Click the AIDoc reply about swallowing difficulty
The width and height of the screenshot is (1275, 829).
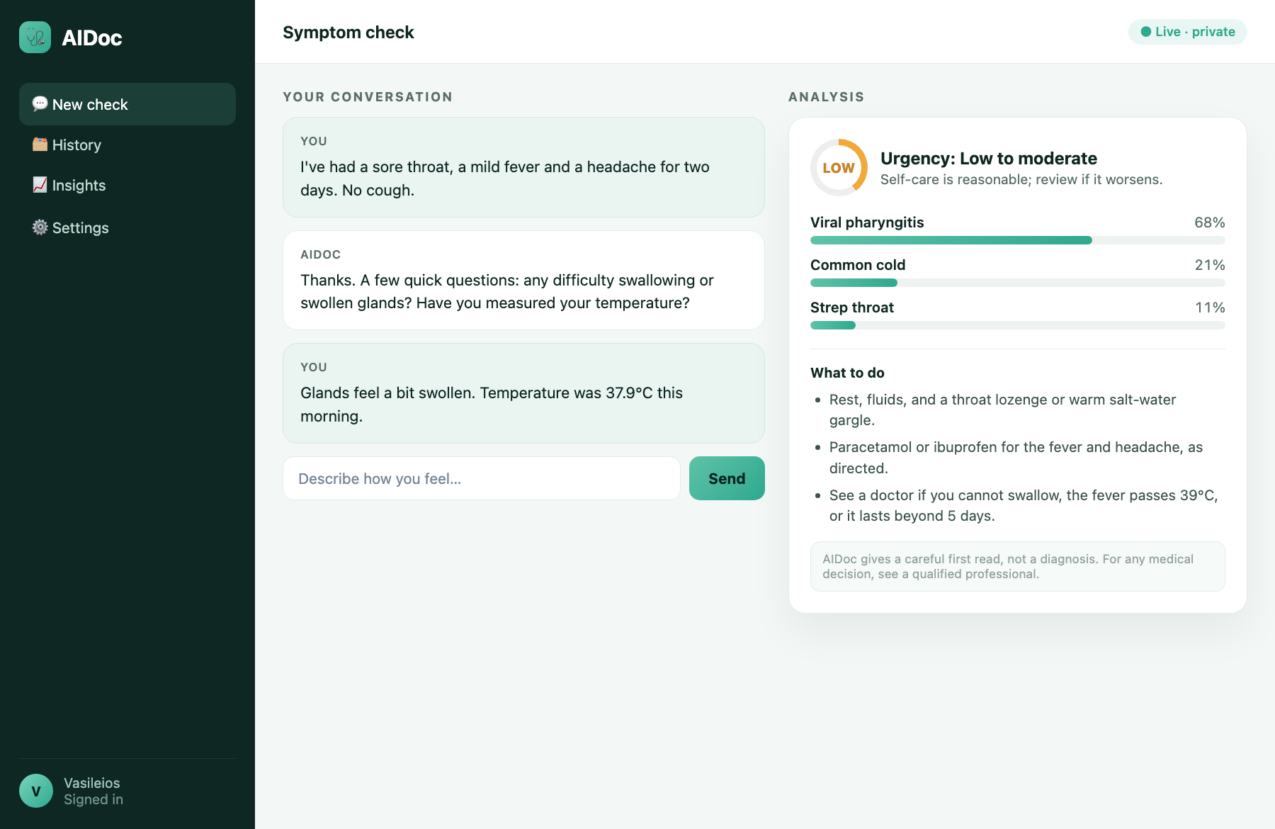tap(524, 280)
